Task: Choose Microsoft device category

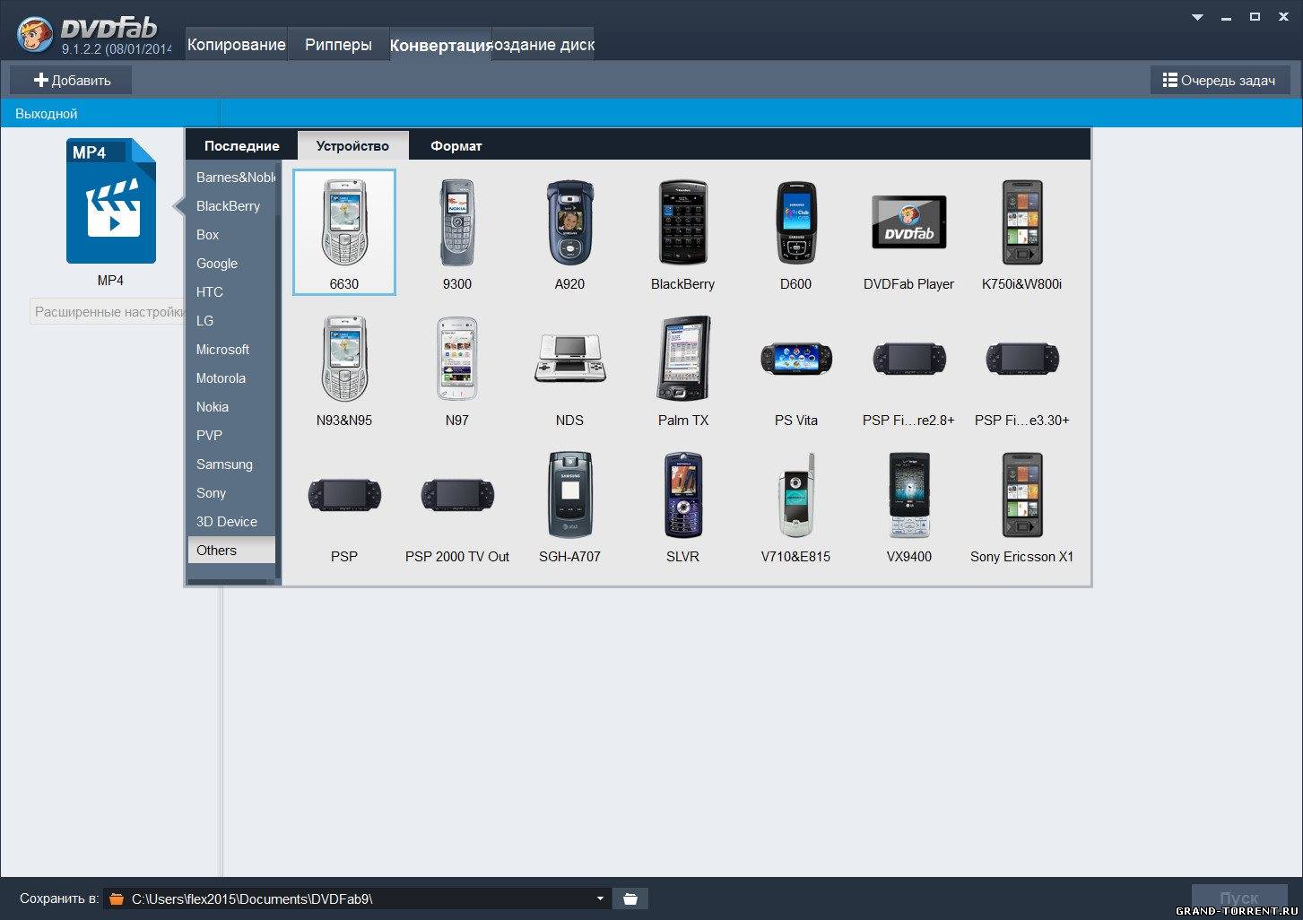Action: [232, 350]
